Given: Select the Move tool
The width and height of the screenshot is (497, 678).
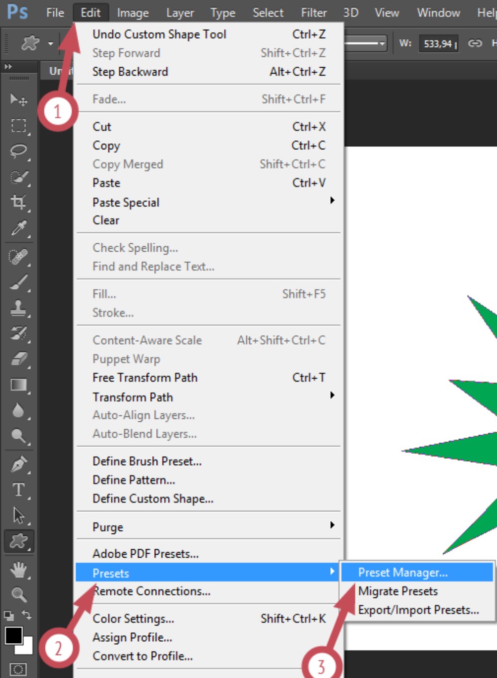Looking at the screenshot, I should (x=19, y=100).
